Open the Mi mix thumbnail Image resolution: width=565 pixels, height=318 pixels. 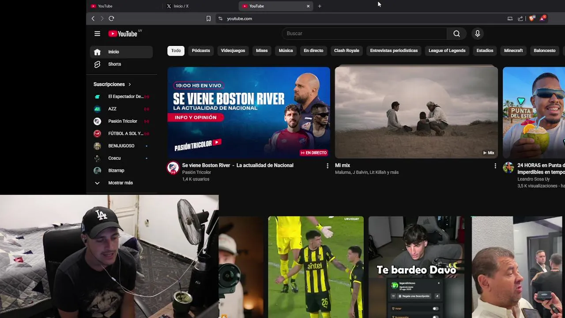click(416, 113)
